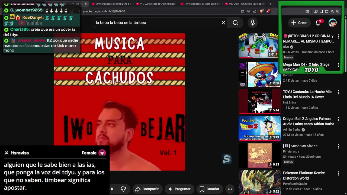The width and height of the screenshot is (347, 195).
Task: Click the itsravisa name in the overlay
Action: coord(20,153)
